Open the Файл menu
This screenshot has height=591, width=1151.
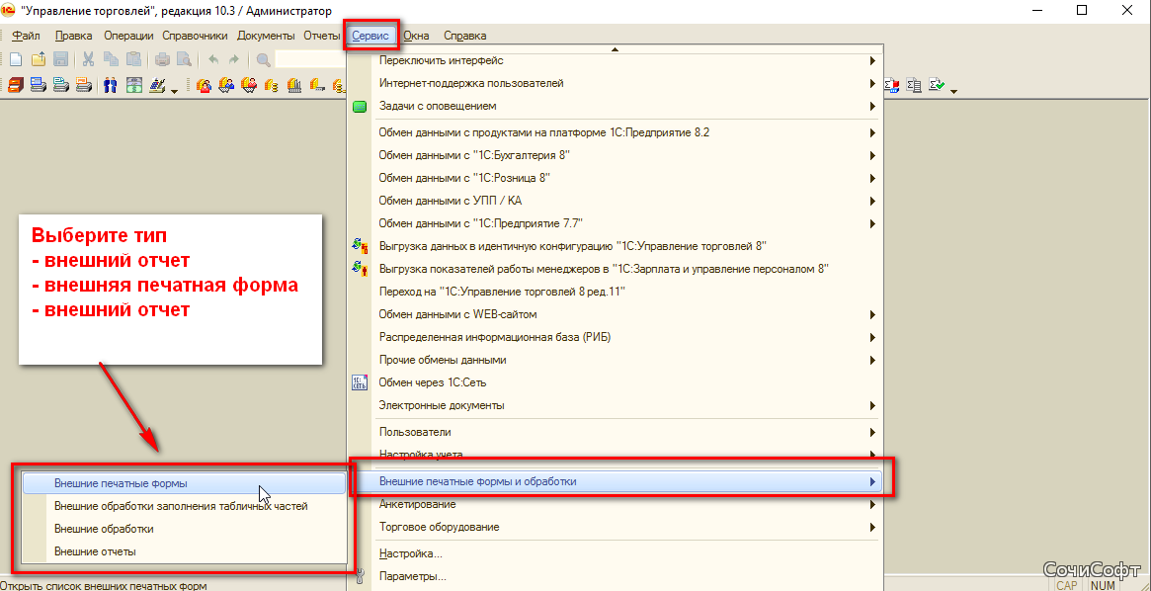pyautogui.click(x=26, y=36)
